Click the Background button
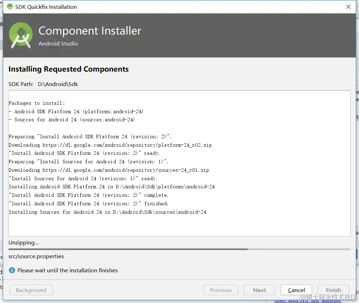 [31, 290]
